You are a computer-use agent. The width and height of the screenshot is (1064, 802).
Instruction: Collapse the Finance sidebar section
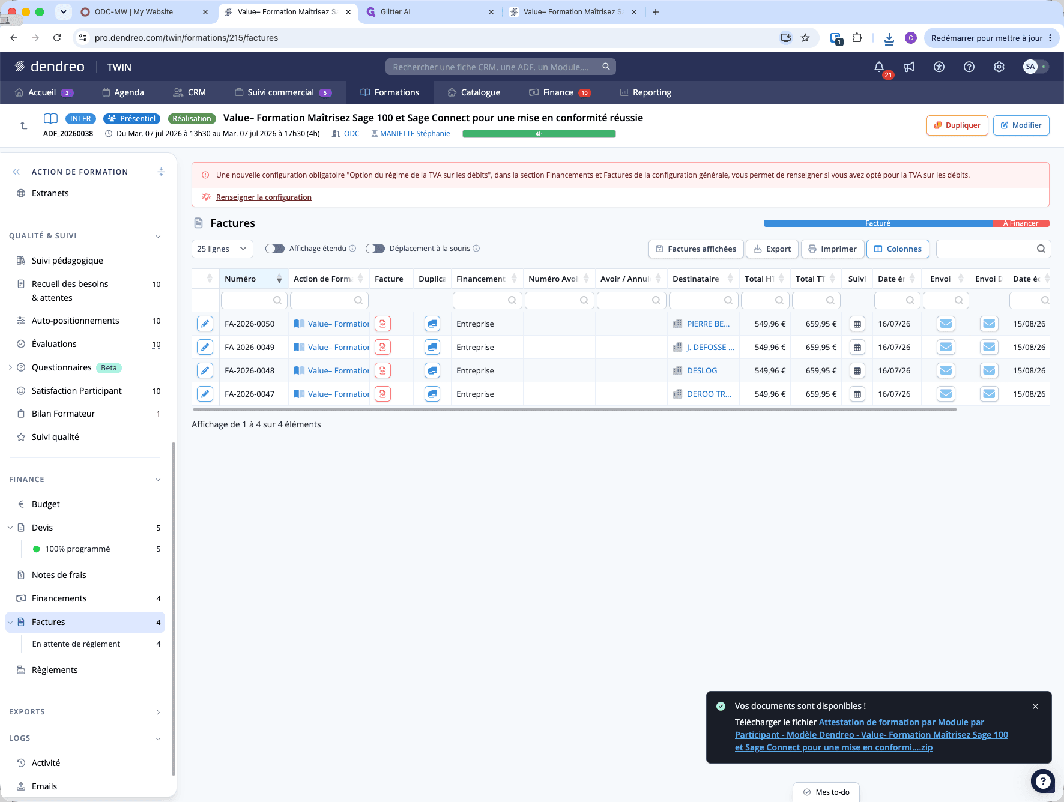click(x=158, y=480)
